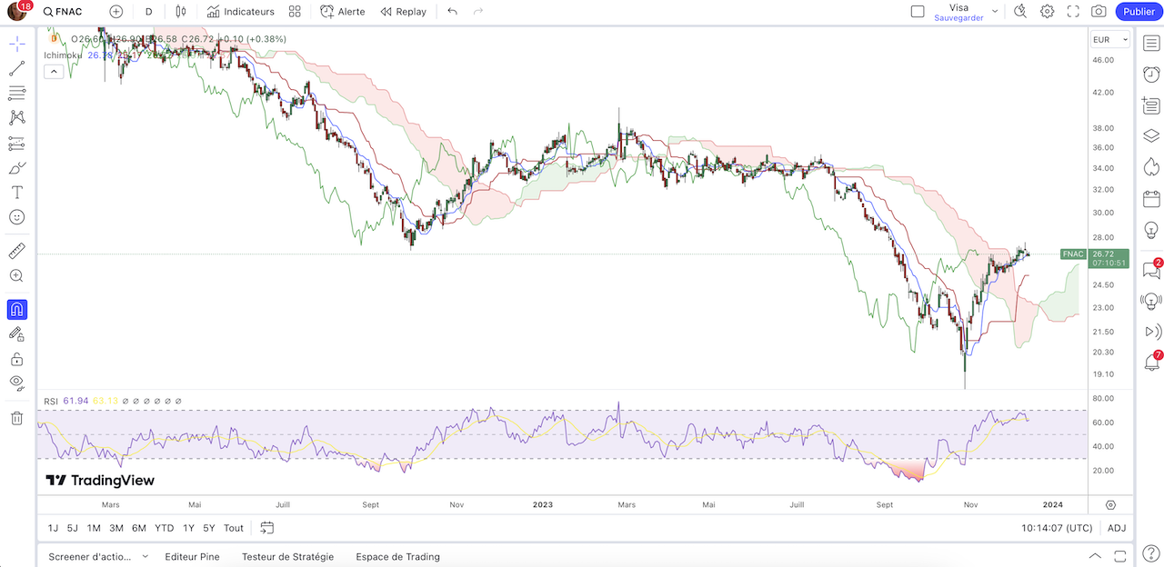
Task: Switch to Testeur de Stratégie tab
Action: tap(287, 556)
